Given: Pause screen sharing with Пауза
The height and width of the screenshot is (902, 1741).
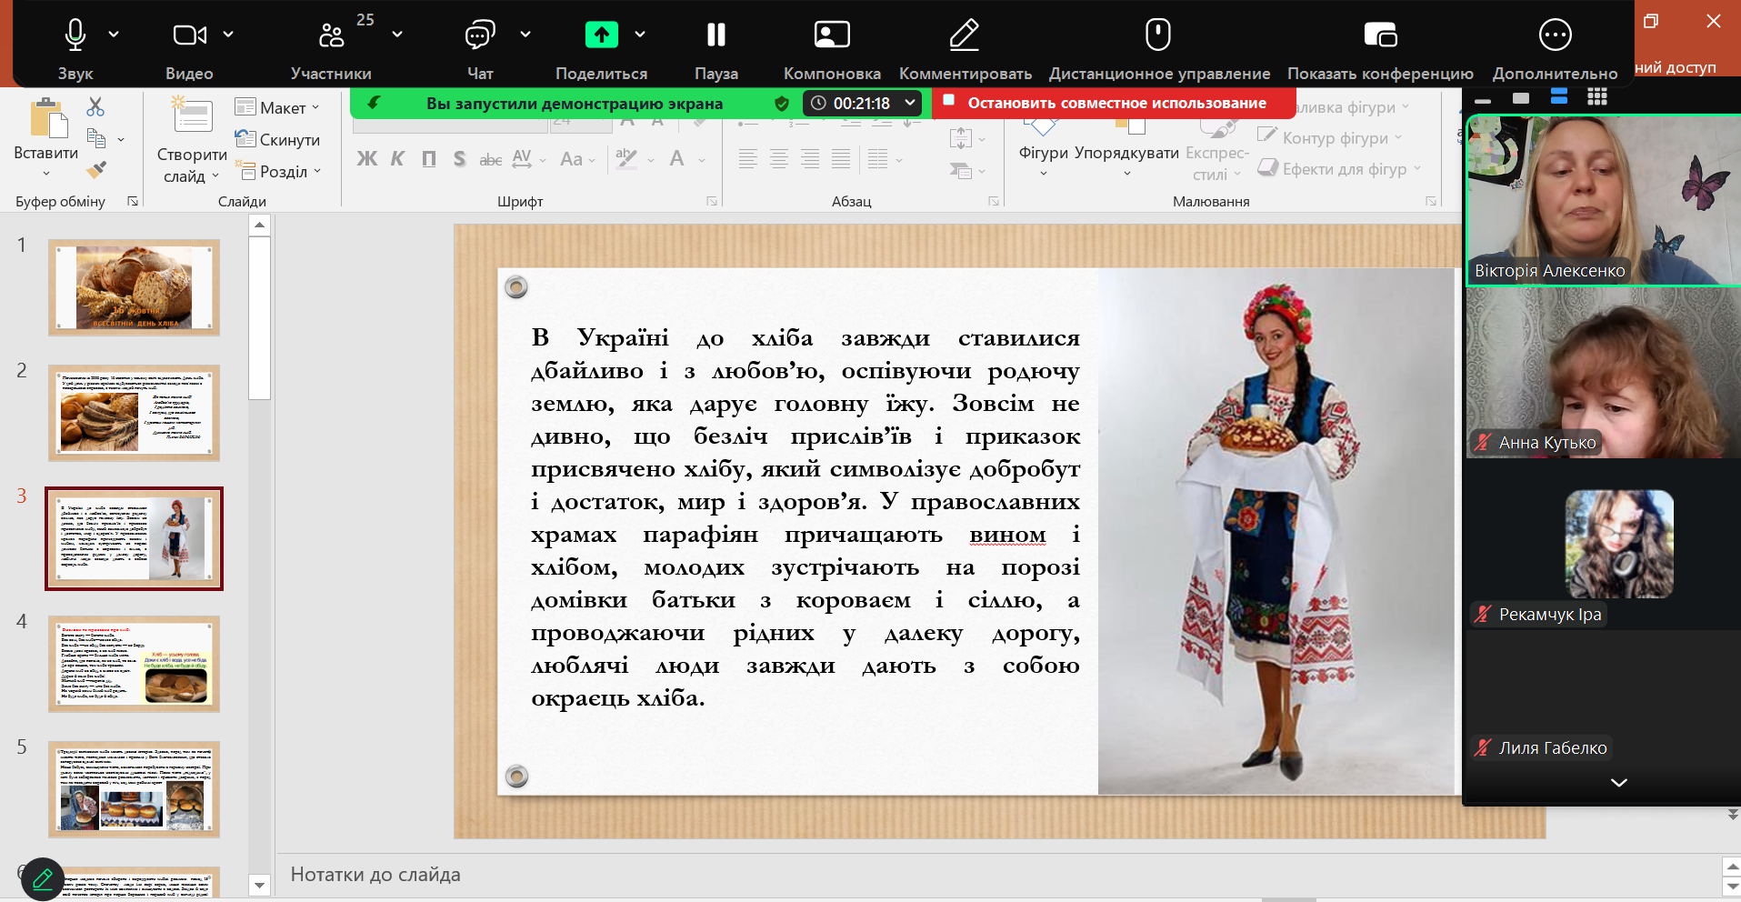Looking at the screenshot, I should 716,35.
